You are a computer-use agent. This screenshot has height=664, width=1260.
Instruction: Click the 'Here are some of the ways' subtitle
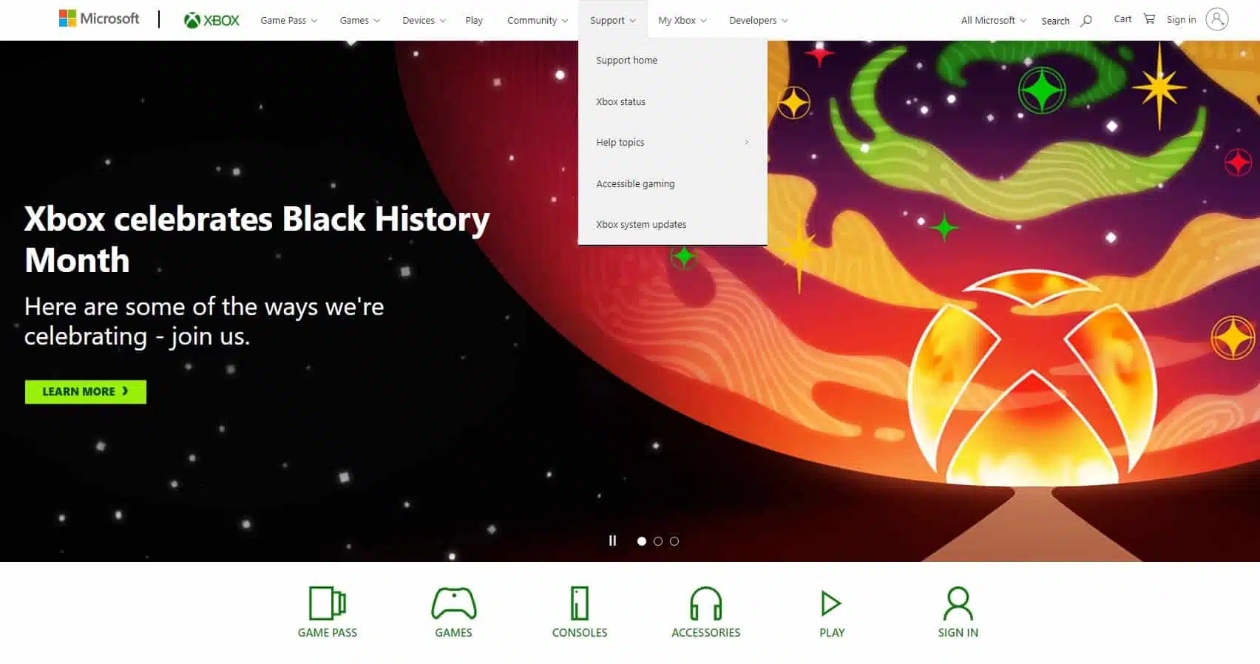click(204, 322)
